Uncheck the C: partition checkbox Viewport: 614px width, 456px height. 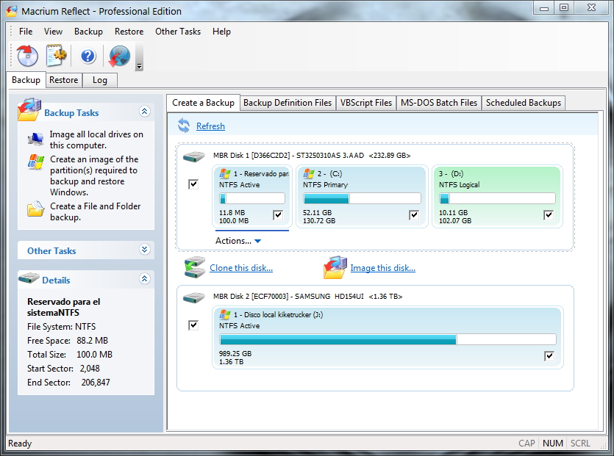(x=414, y=214)
